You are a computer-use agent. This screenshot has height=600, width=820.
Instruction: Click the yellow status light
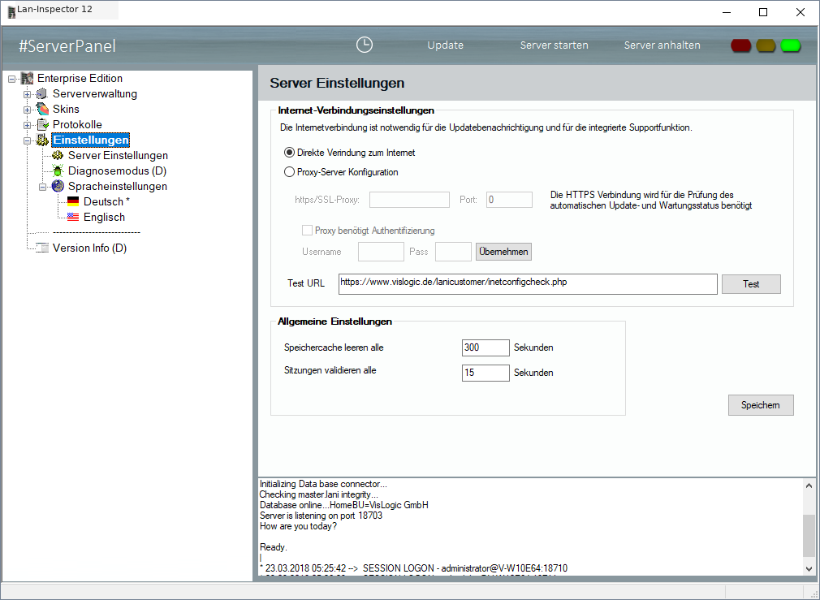point(766,45)
